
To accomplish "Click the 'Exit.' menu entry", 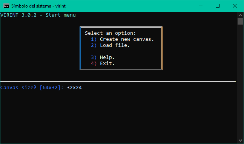I will coord(107,63).
